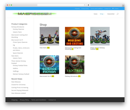The width and height of the screenshot is (130, 110).
Task: Open the News menu item
Action: coord(95,14)
